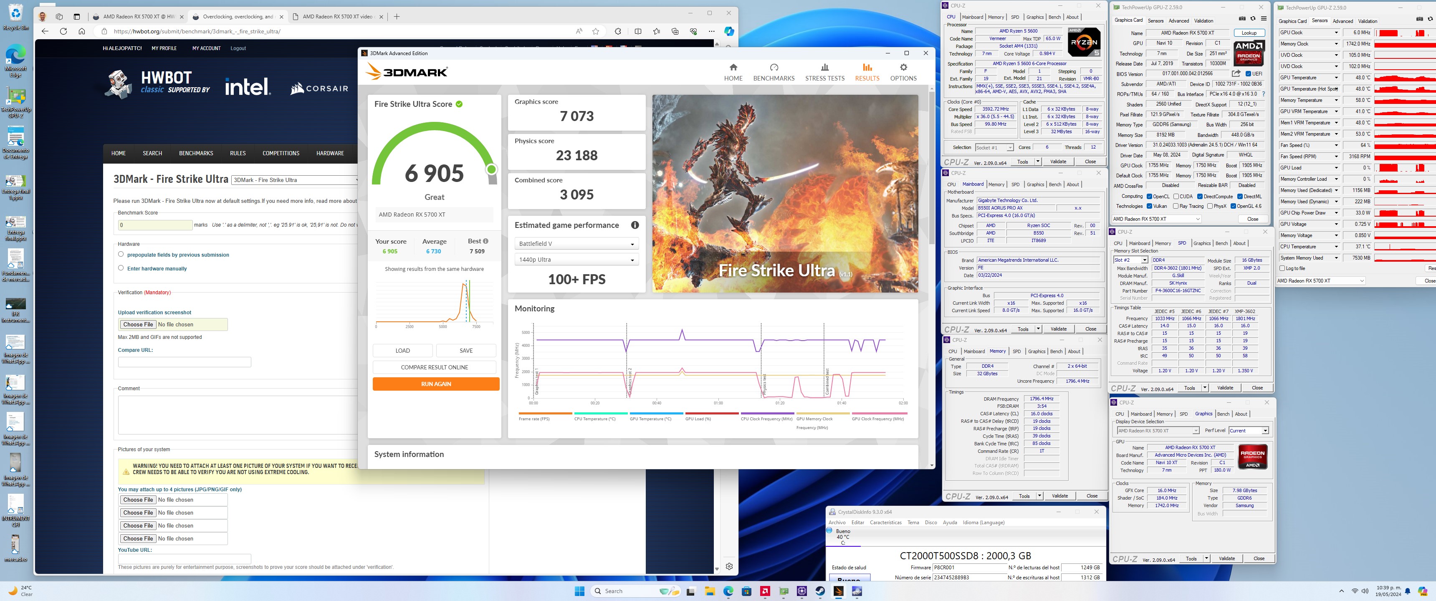This screenshot has height=601, width=1436.
Task: Click Edge browser refresh icon
Action: tap(63, 31)
